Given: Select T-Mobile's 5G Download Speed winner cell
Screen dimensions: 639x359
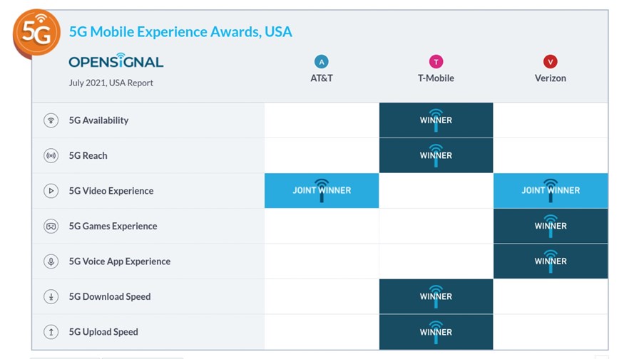Looking at the screenshot, I should click(x=436, y=296).
